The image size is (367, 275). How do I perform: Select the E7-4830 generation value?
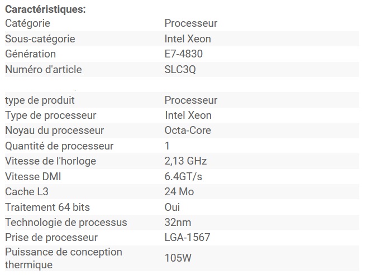point(183,54)
